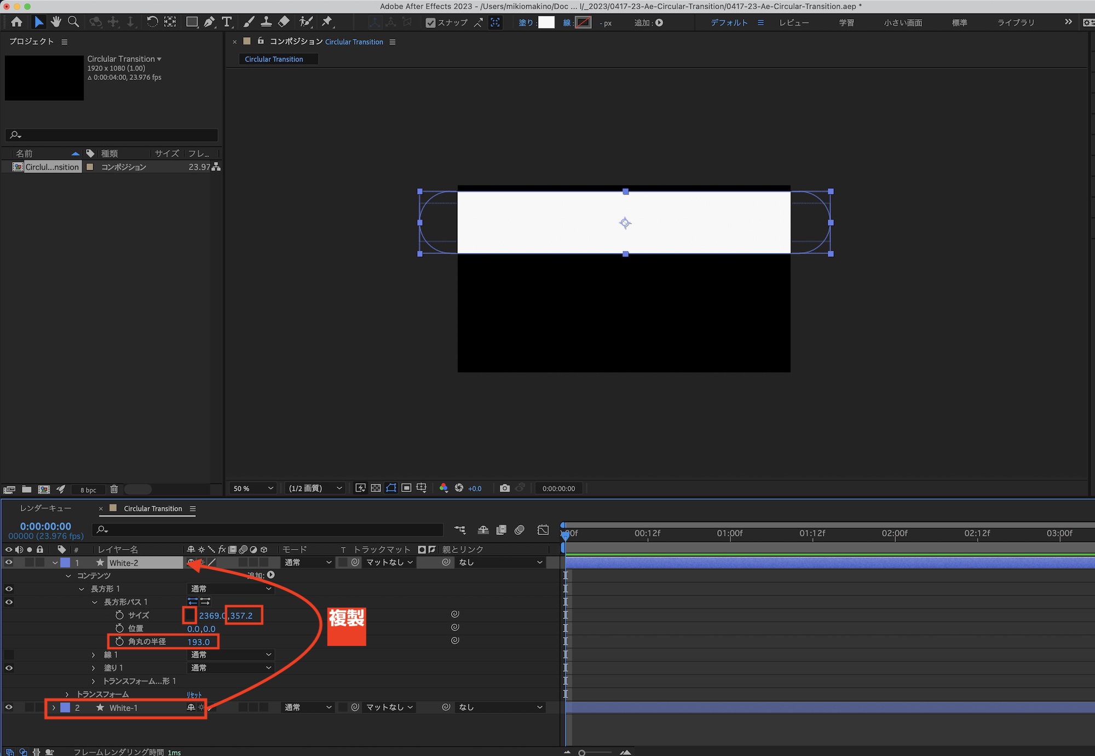Select the Zoom magnifier tool
The image size is (1095, 756).
coord(73,22)
